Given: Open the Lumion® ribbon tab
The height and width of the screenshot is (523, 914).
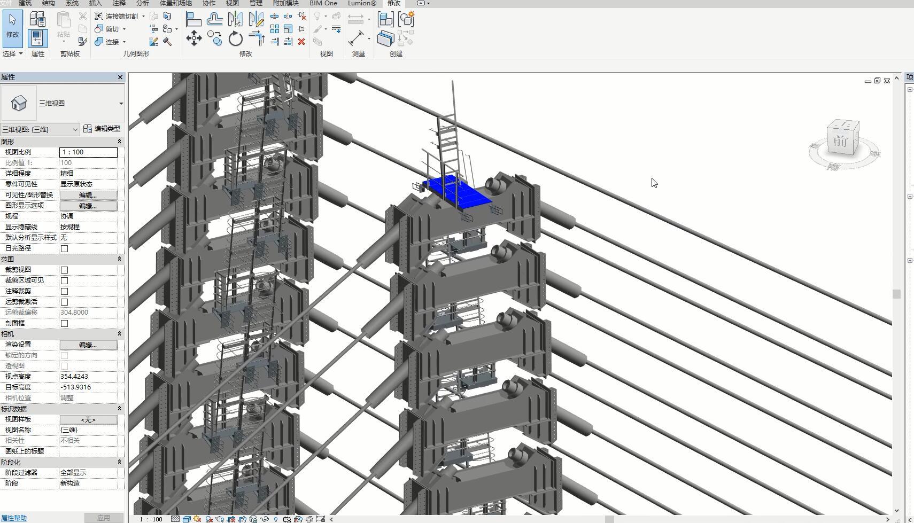Looking at the screenshot, I should pyautogui.click(x=362, y=3).
